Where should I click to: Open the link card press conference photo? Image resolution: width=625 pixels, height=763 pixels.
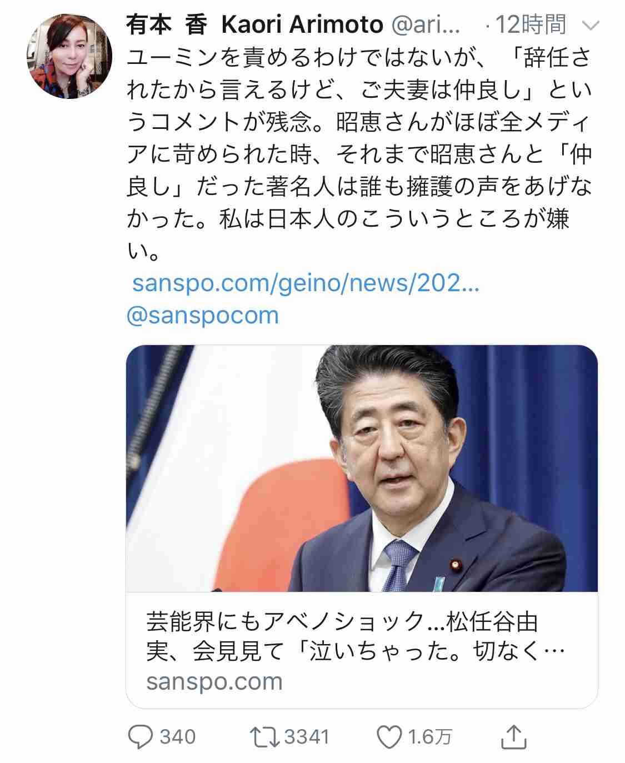(x=362, y=468)
